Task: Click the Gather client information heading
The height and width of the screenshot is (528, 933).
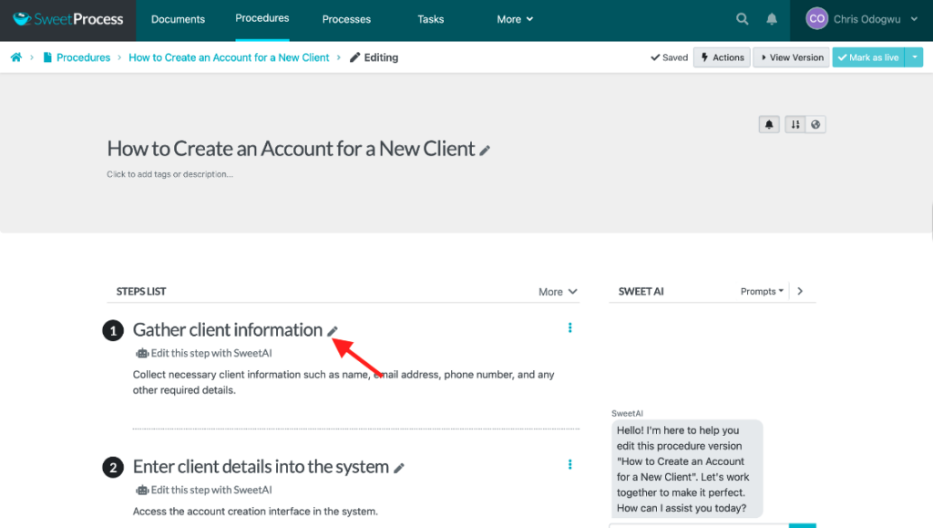Action: [x=227, y=330]
